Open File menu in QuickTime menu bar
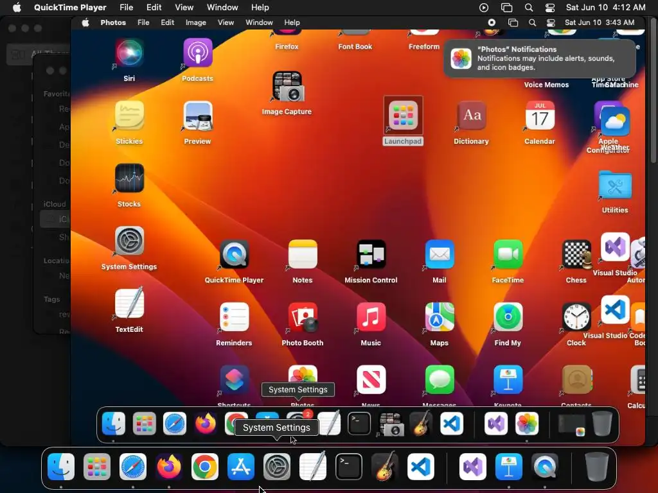 point(127,8)
